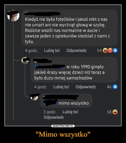Click the '4 godz.' timestamp of first comment

pyautogui.click(x=31, y=51)
